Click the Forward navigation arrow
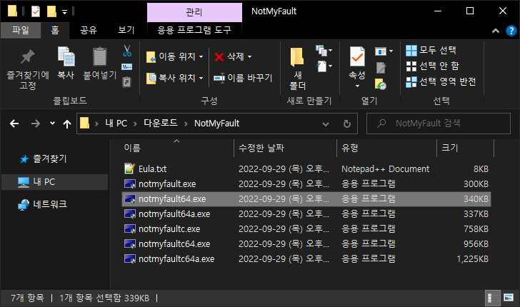The image size is (520, 307). 36,124
